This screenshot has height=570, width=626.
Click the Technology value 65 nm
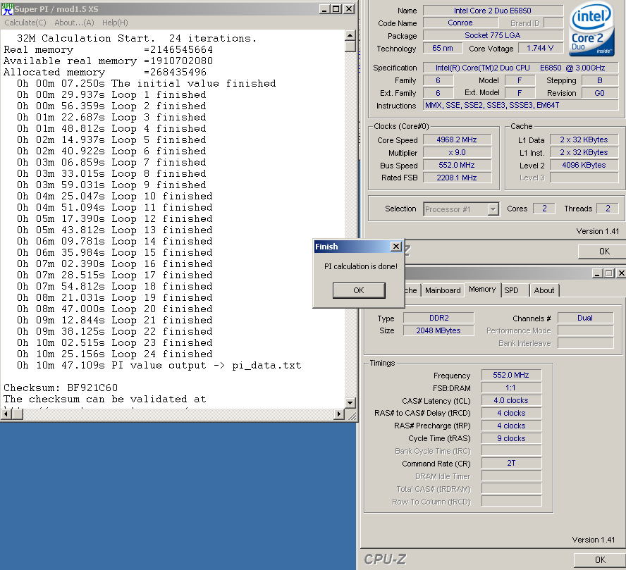pos(442,49)
